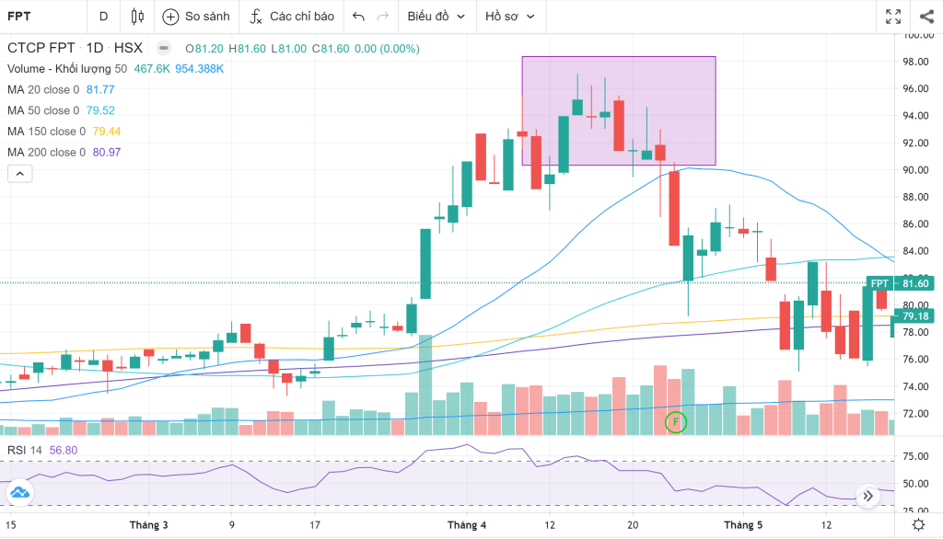This screenshot has width=943, height=539.
Task: Open the candlestick chart style selector
Action: [137, 17]
